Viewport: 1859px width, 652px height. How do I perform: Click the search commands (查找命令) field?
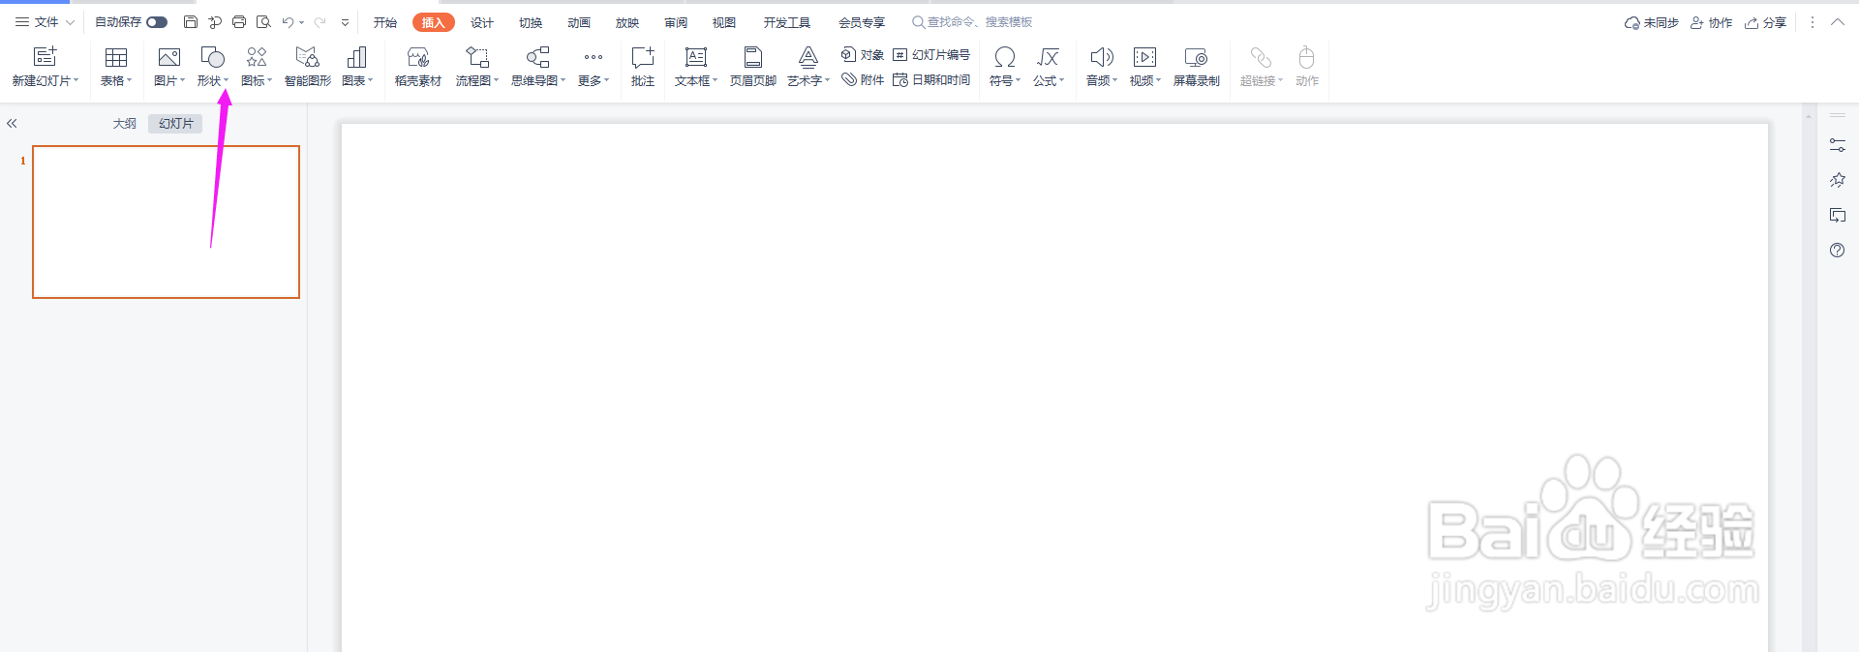[x=972, y=22]
